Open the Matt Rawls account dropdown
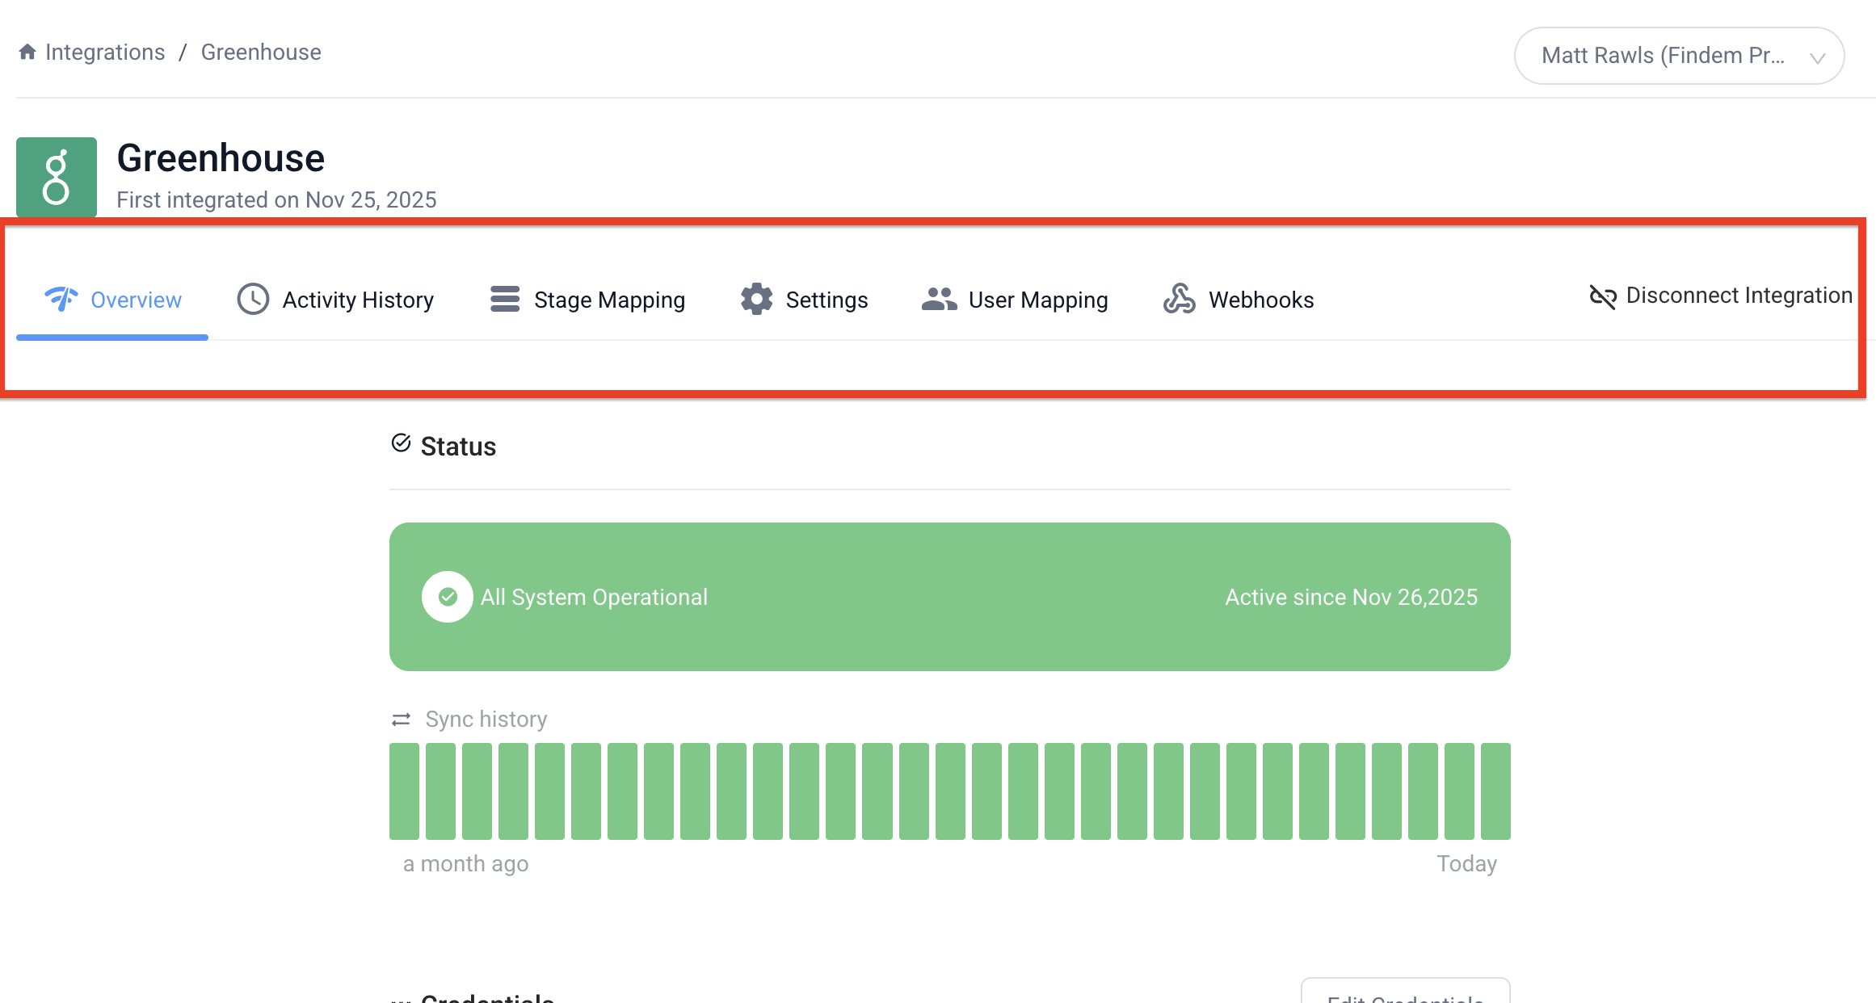 (1679, 56)
